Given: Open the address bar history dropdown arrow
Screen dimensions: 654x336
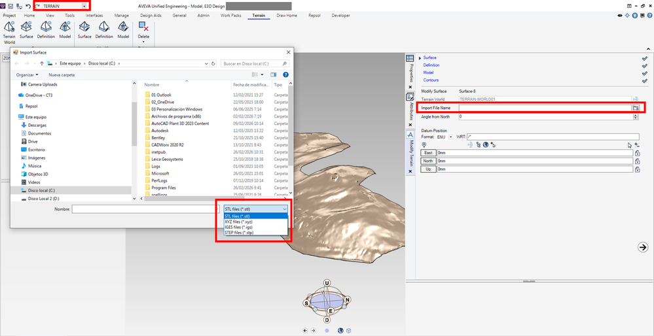Looking at the screenshot, I should [x=206, y=63].
